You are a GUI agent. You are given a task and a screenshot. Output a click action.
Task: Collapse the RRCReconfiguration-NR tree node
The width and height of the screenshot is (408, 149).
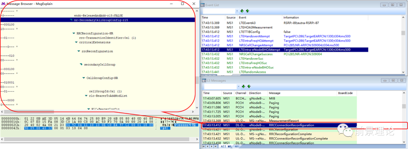click(x=74, y=33)
